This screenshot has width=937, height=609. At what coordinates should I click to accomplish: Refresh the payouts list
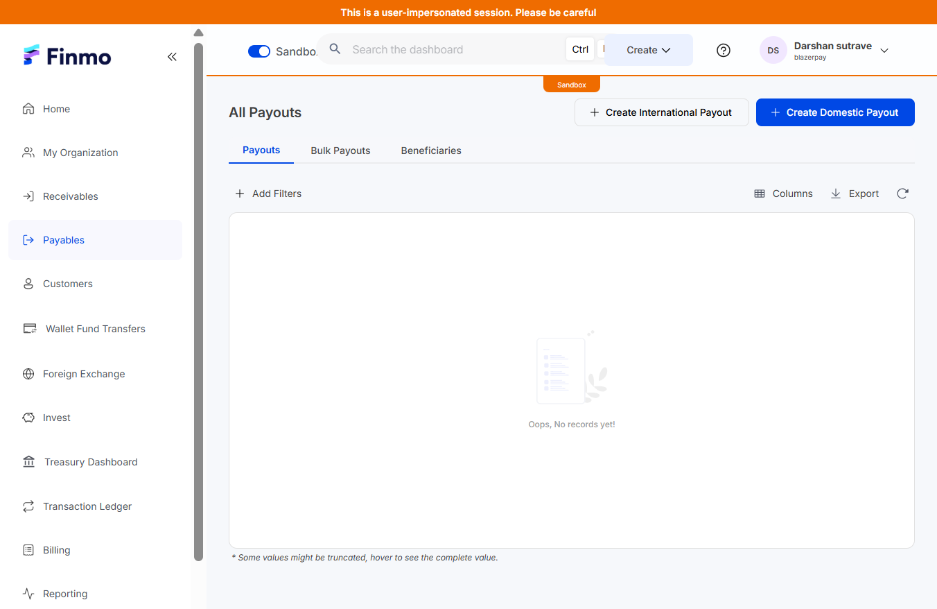pyautogui.click(x=902, y=194)
